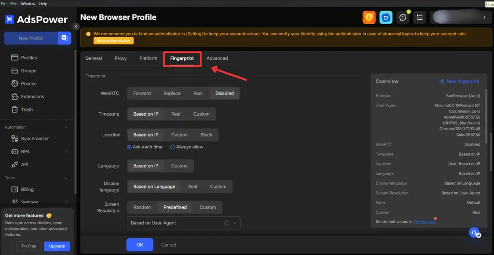
Task: Open the task list icon in the header
Action: click(419, 17)
